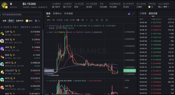Switch to the 图表 tab
The height and width of the screenshot is (95, 175).
48,13
